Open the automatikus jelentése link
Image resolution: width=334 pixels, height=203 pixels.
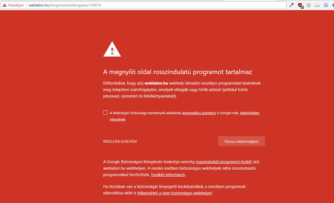point(199,113)
